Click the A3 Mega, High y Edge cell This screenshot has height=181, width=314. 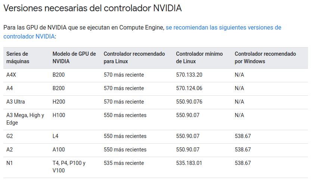click(x=25, y=119)
